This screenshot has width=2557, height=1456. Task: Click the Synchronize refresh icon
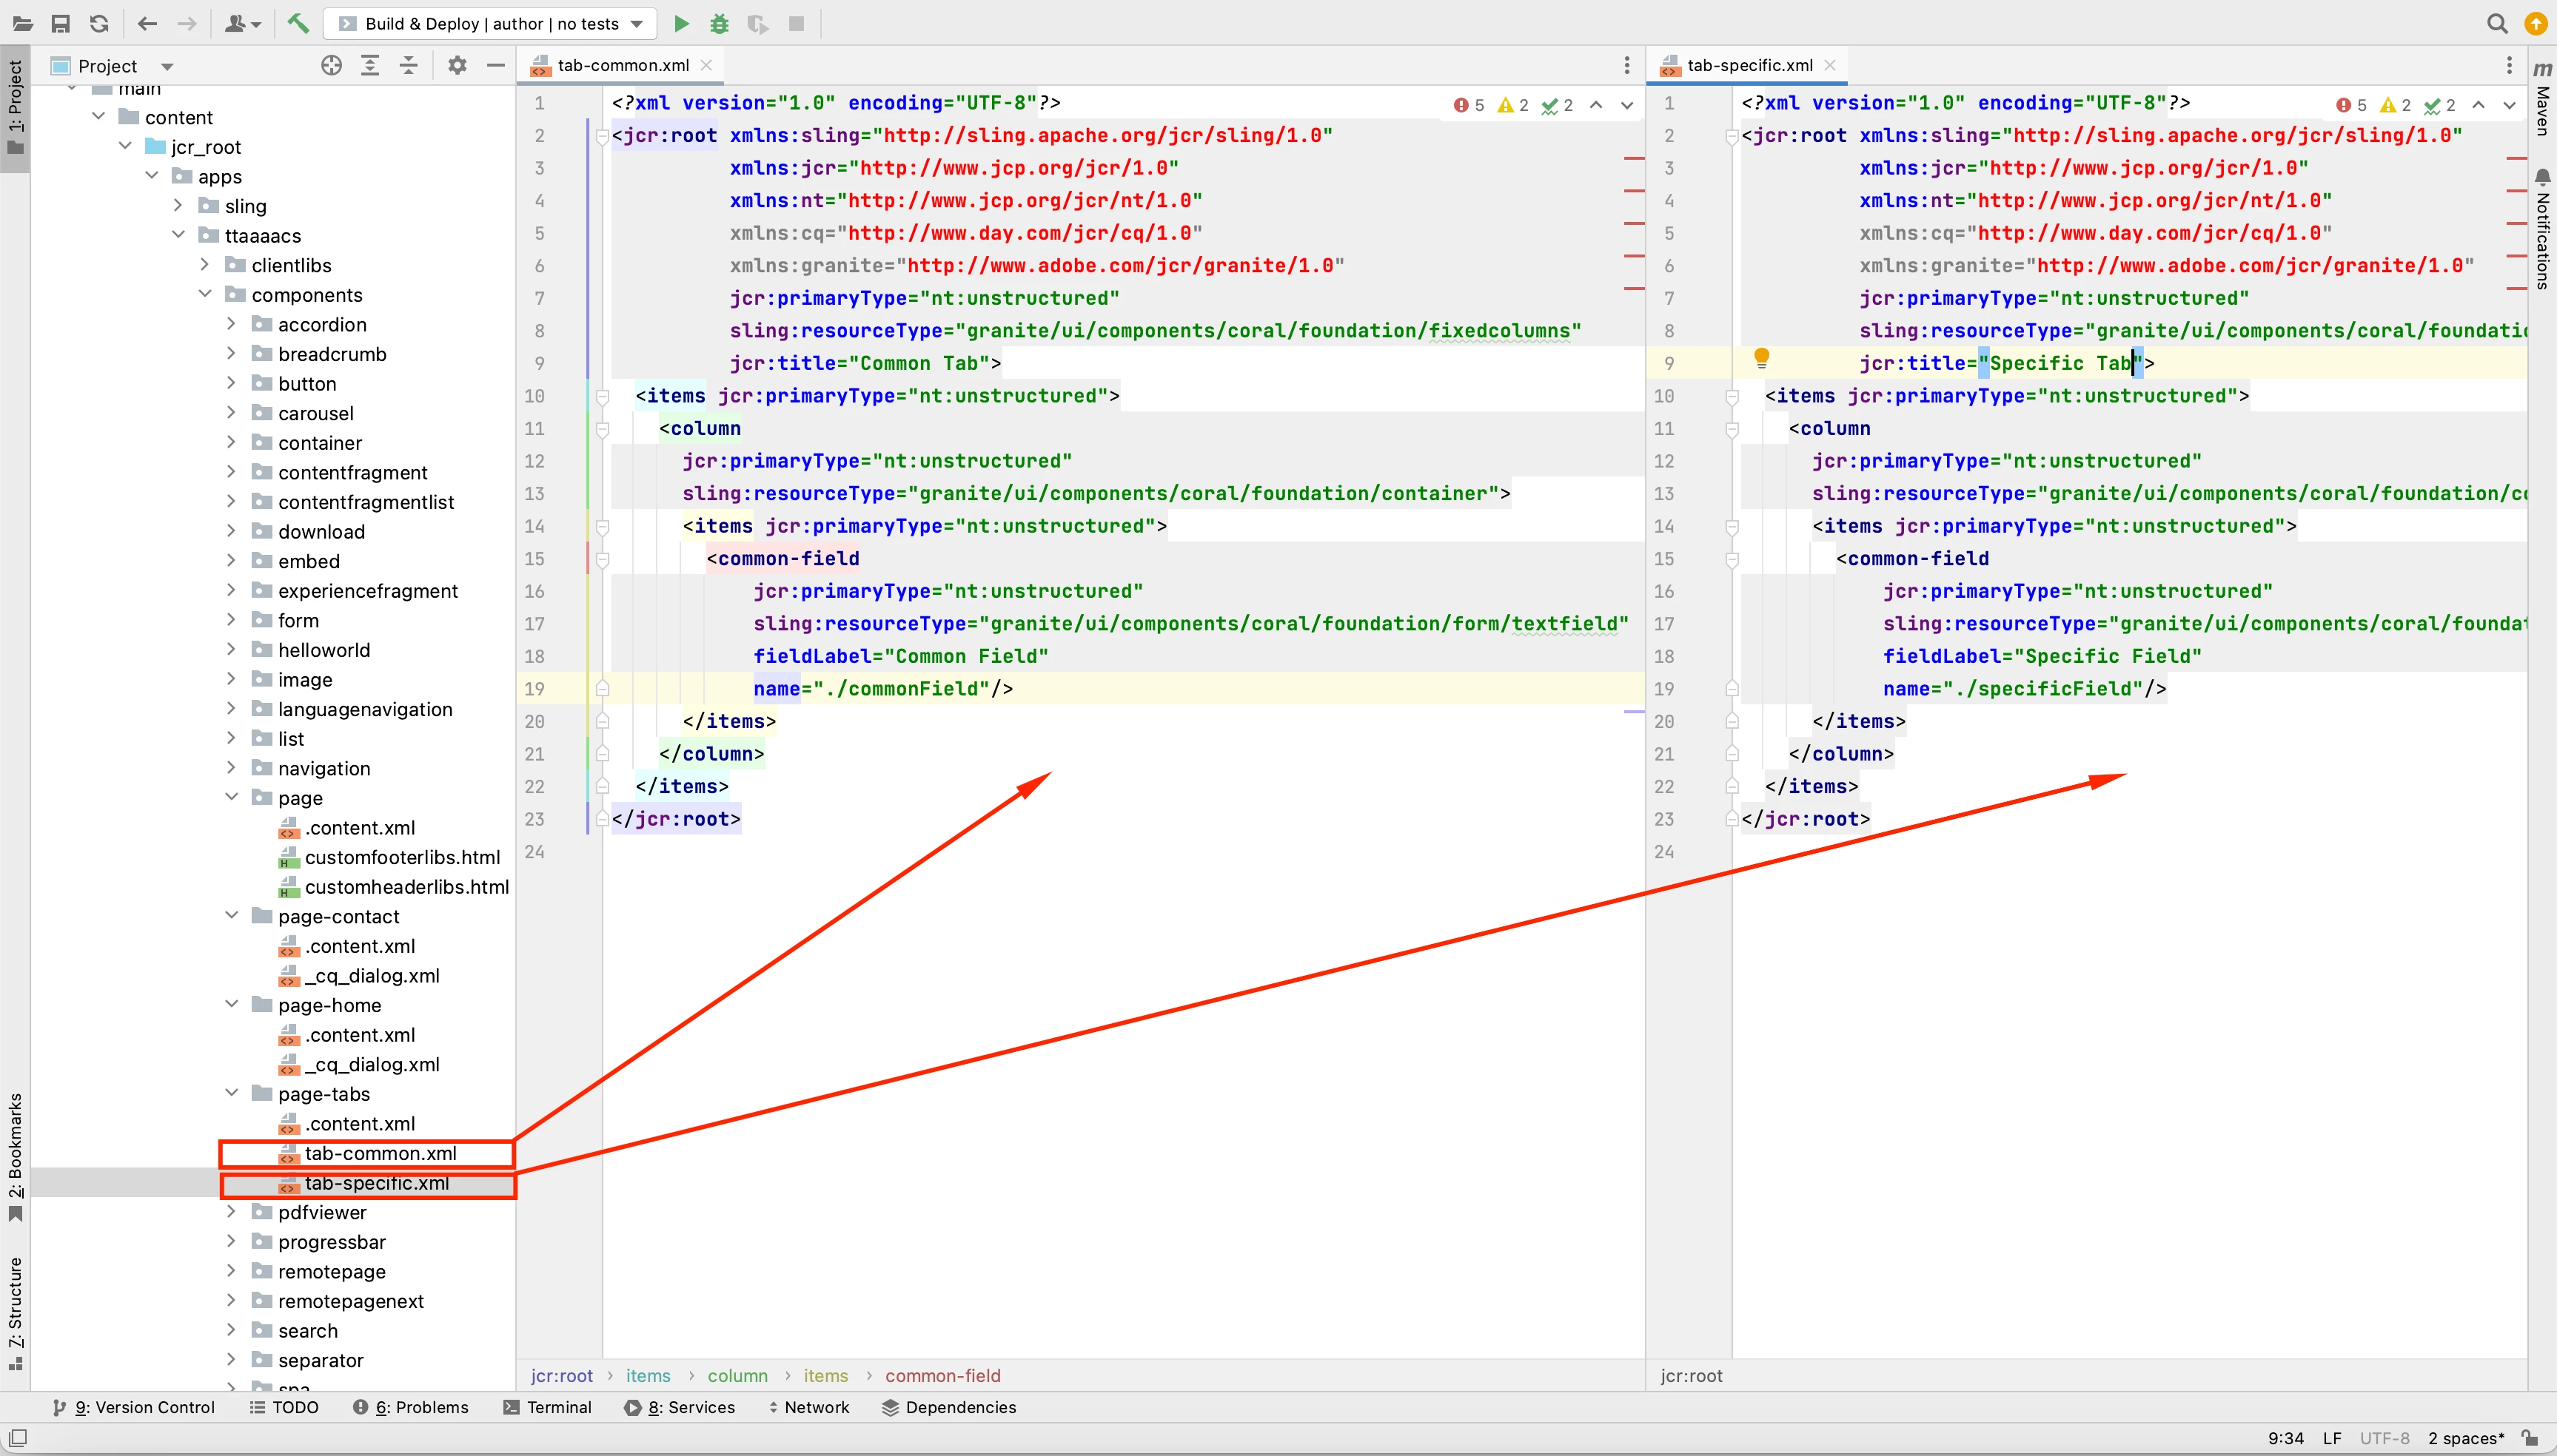99,23
